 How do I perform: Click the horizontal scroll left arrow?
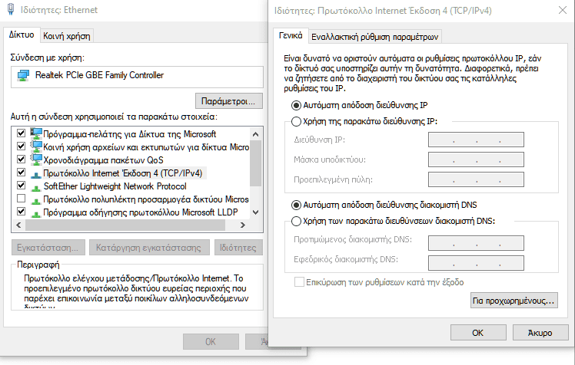pyautogui.click(x=18, y=225)
